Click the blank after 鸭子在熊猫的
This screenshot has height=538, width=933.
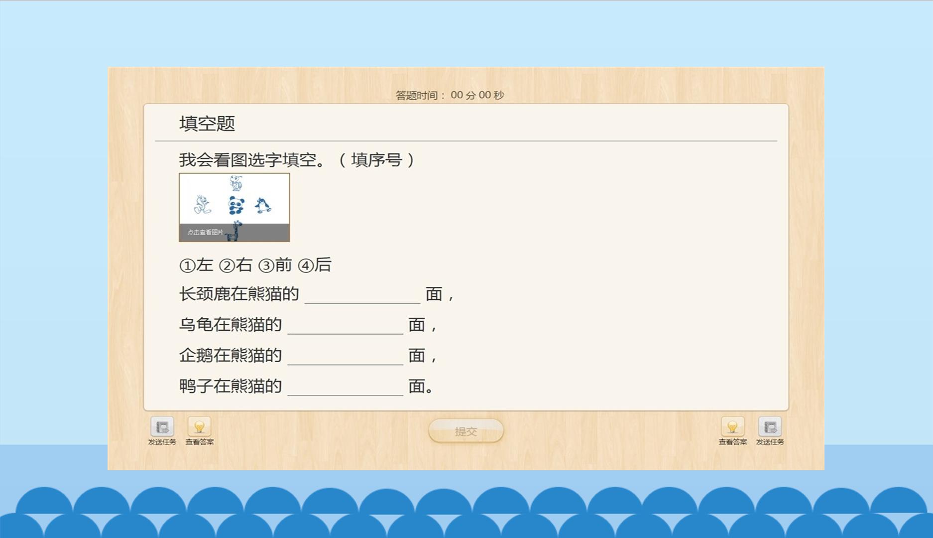pos(345,387)
